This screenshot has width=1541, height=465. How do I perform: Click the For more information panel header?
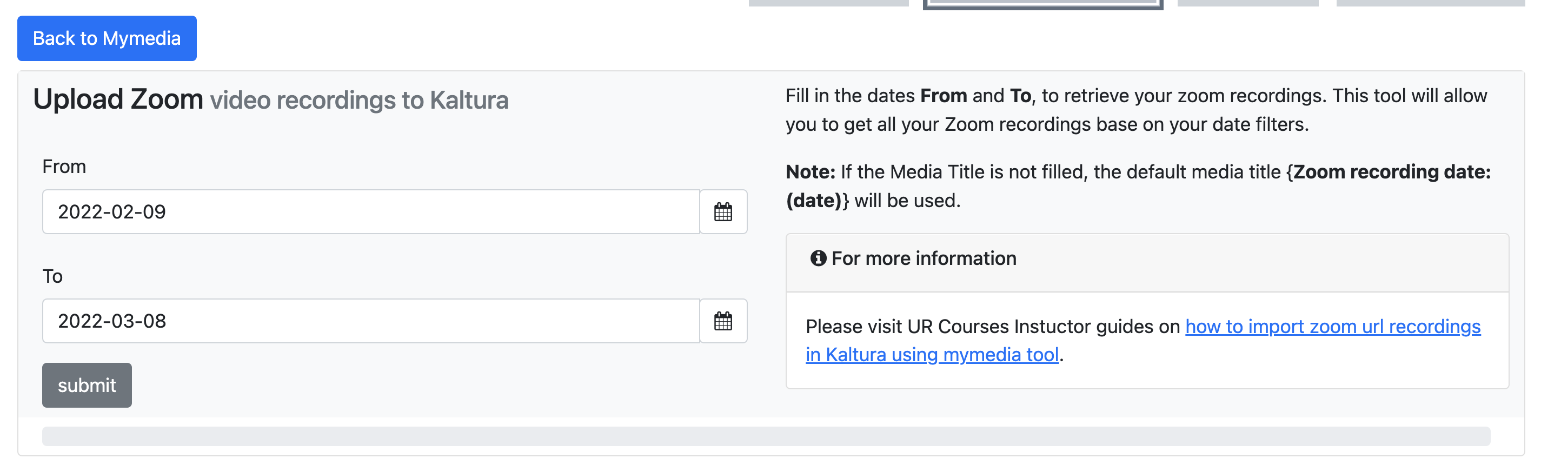(x=1147, y=263)
